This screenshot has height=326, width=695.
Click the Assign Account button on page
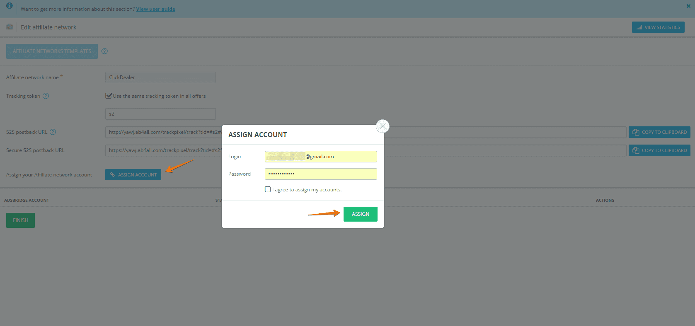(133, 175)
